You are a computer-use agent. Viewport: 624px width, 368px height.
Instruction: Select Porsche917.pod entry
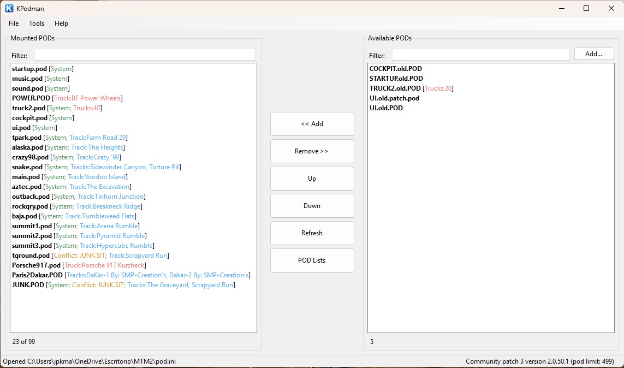point(79,265)
